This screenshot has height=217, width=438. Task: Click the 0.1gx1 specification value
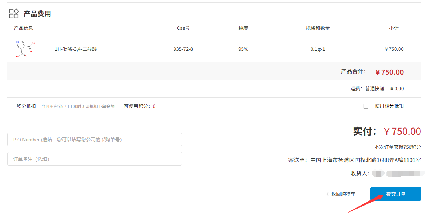pos(318,49)
